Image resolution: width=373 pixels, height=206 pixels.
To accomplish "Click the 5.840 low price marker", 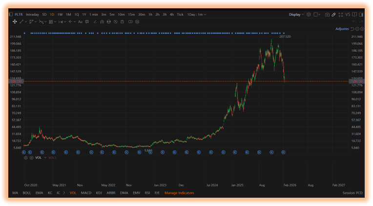I will click(x=148, y=150).
